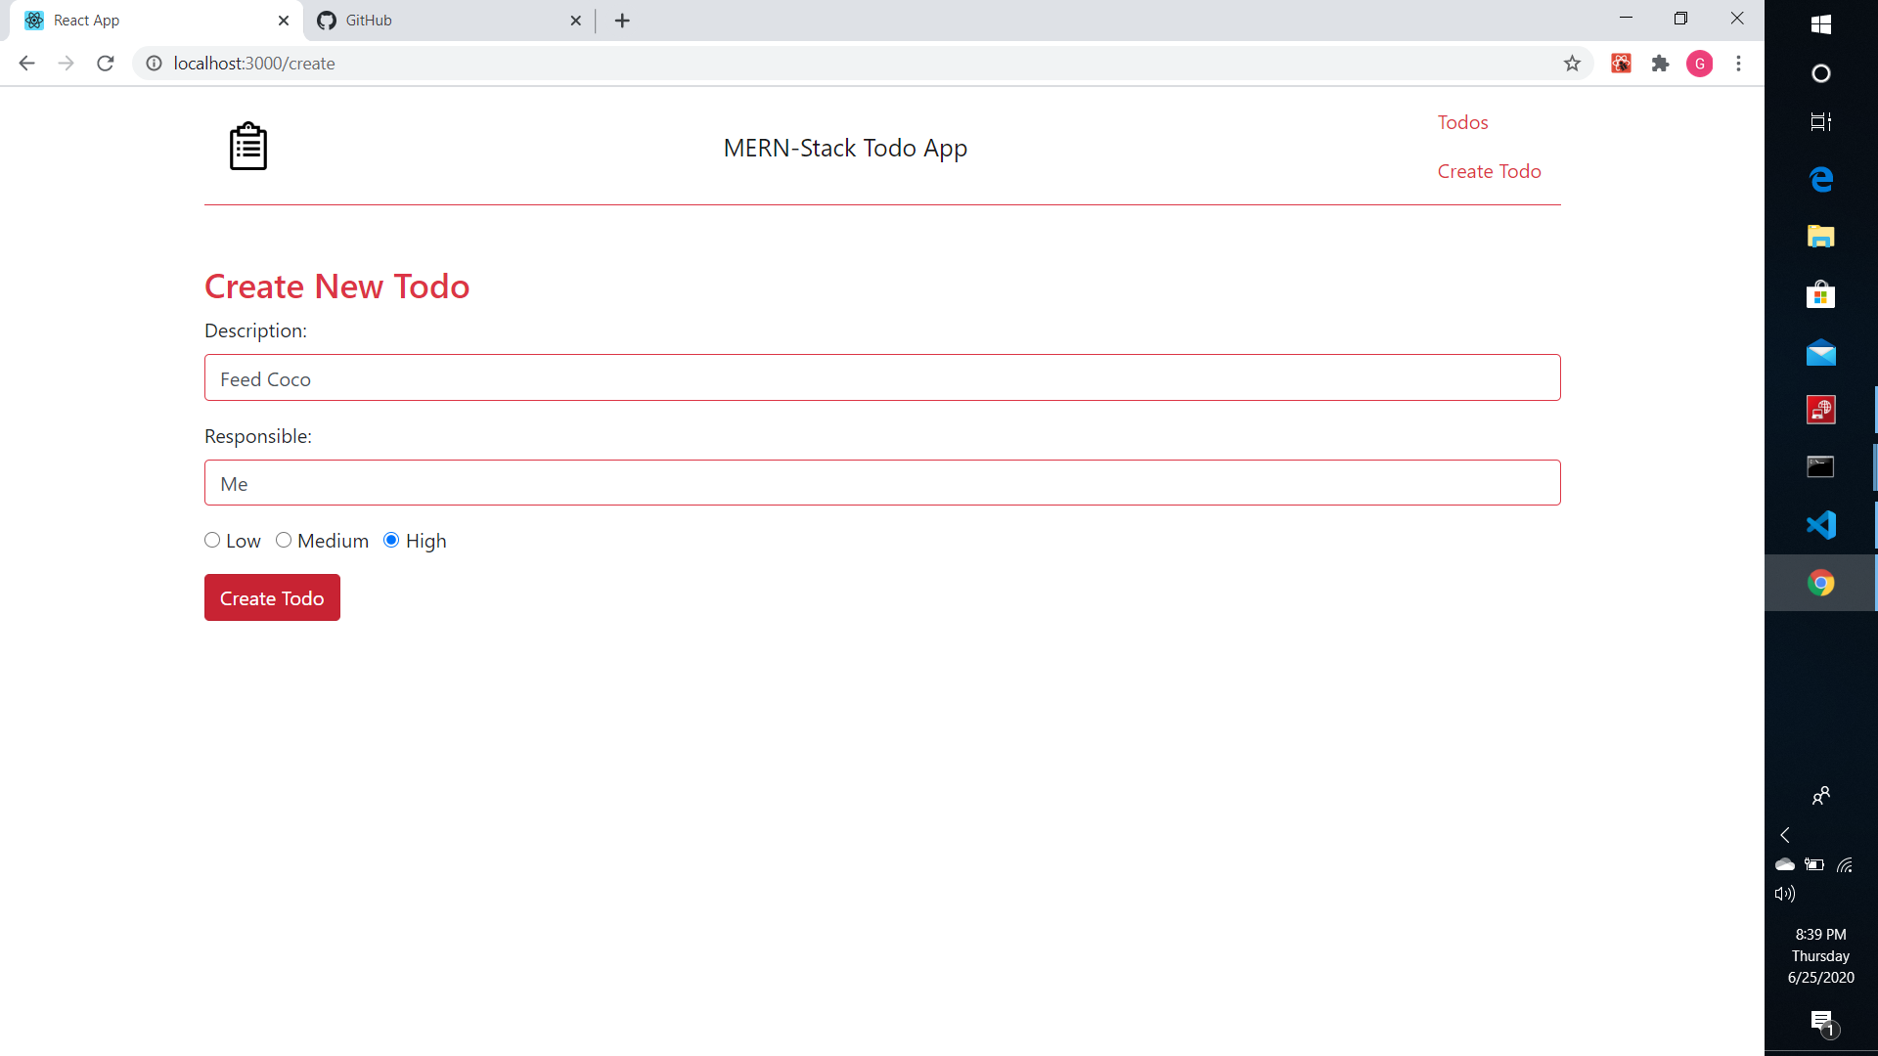Click the site information icon in the address bar
The height and width of the screenshot is (1056, 1878).
[x=154, y=64]
